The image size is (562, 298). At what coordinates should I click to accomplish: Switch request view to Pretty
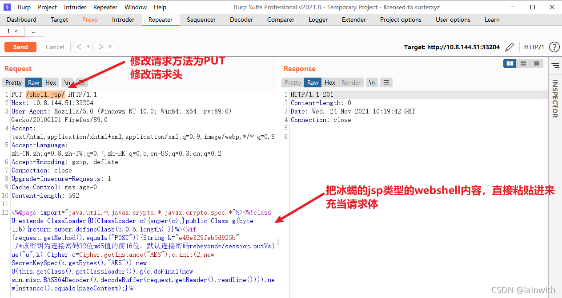pyautogui.click(x=13, y=82)
